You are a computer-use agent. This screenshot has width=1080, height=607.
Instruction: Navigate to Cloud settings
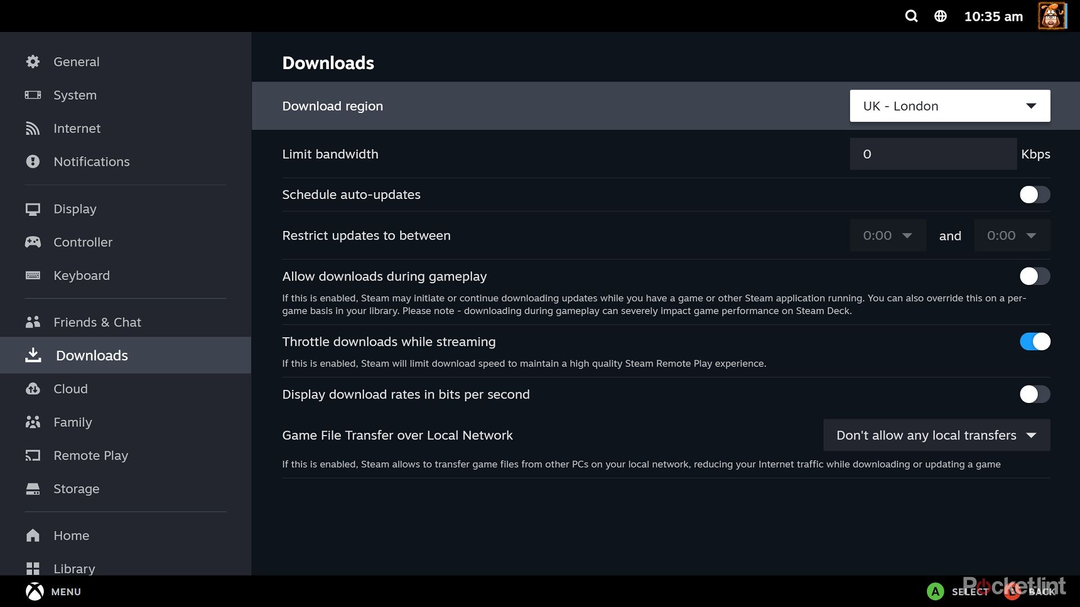coord(70,388)
